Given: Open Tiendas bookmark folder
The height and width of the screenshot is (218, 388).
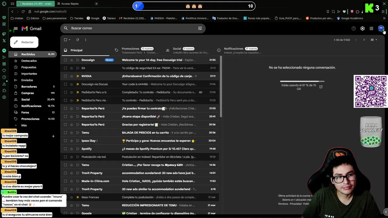Looking at the screenshot, I should tap(77, 18).
